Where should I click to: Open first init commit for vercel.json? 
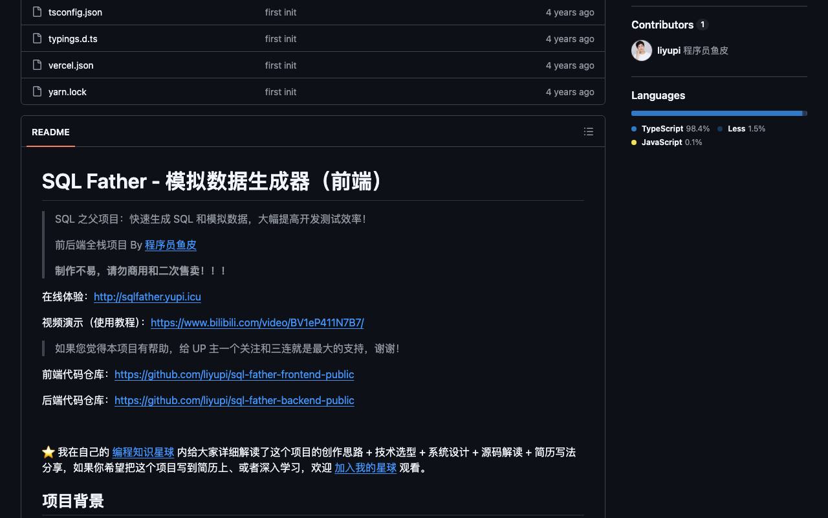pos(281,65)
